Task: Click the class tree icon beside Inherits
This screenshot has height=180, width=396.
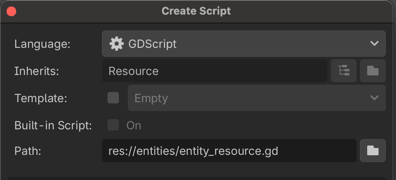Action: [x=344, y=71]
